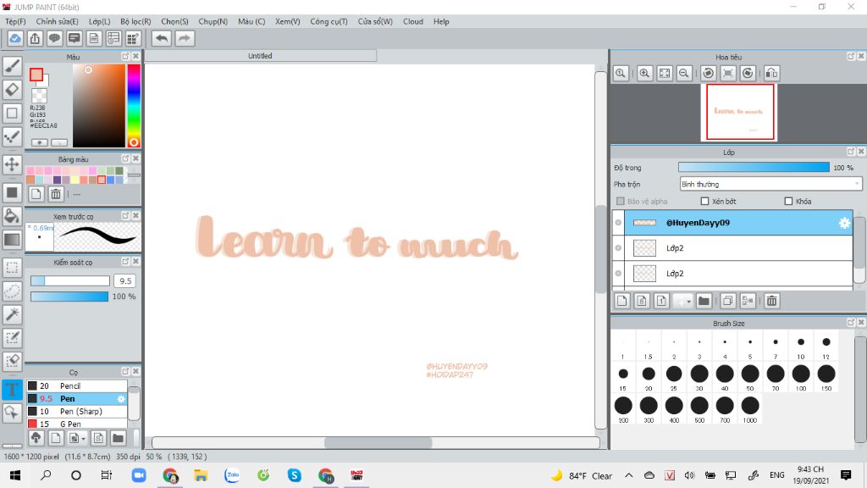Open the Tệp(F) menu
The width and height of the screenshot is (867, 488).
15,21
